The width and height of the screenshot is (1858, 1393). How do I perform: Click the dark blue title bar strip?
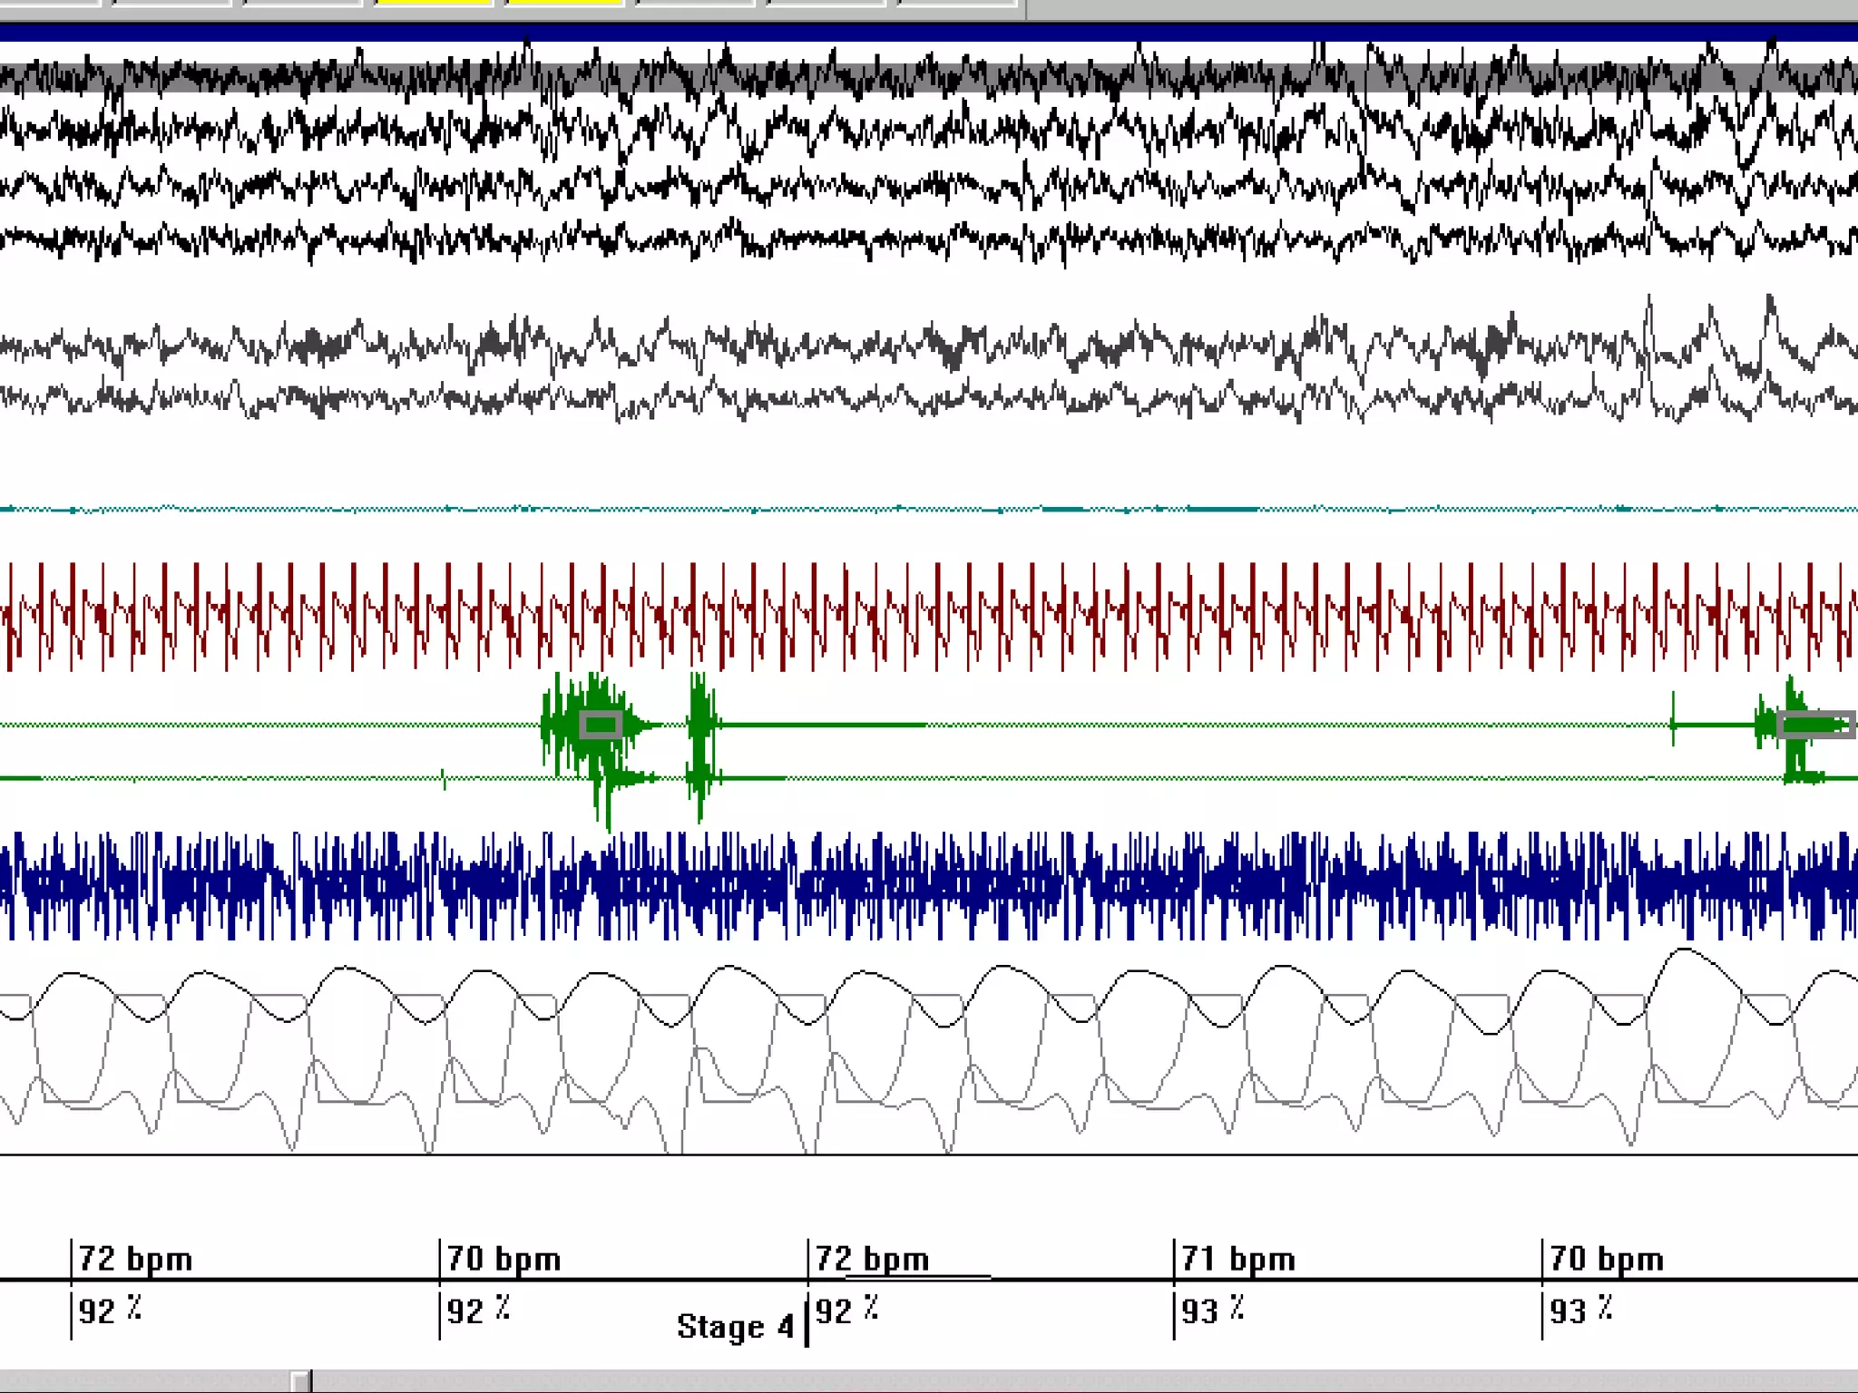(x=929, y=33)
